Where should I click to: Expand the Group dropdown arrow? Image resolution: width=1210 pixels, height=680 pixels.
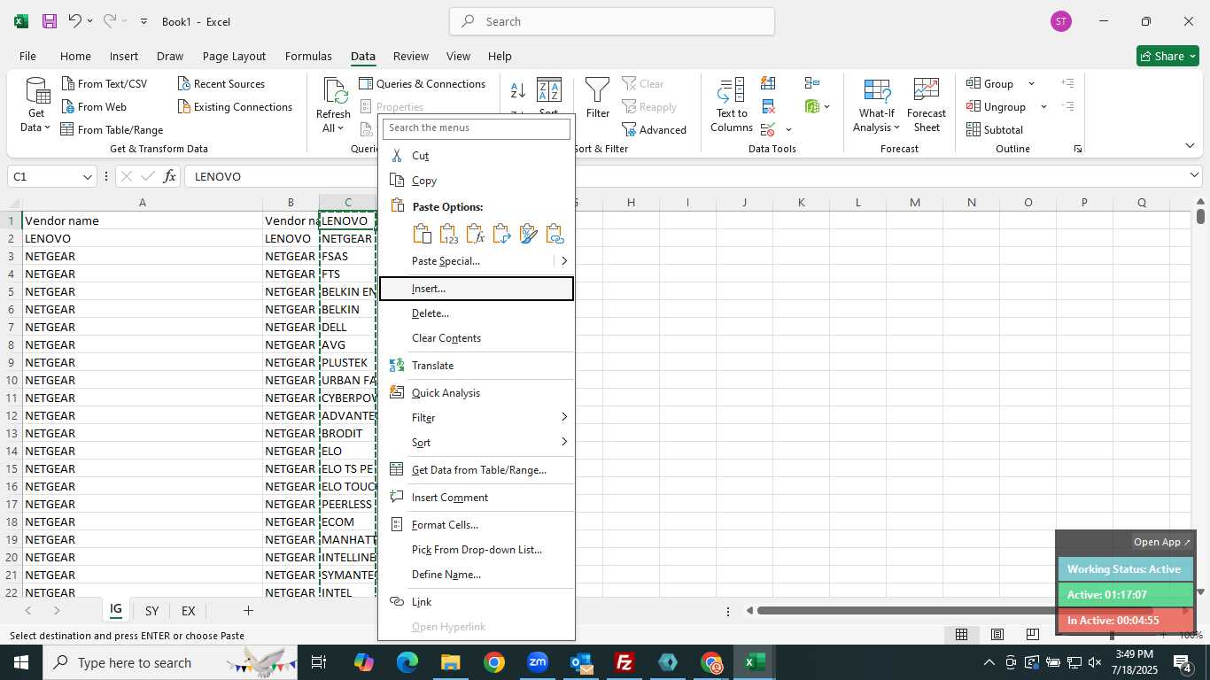[x=1031, y=84]
